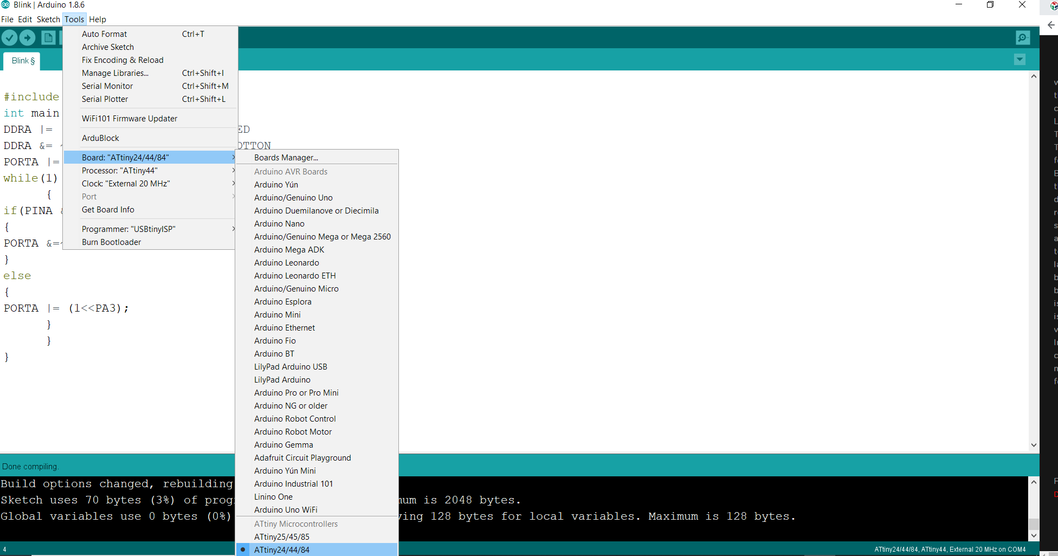Image resolution: width=1058 pixels, height=556 pixels.
Task: Select the Arduino Leonardo ETH board
Action: pos(317,275)
